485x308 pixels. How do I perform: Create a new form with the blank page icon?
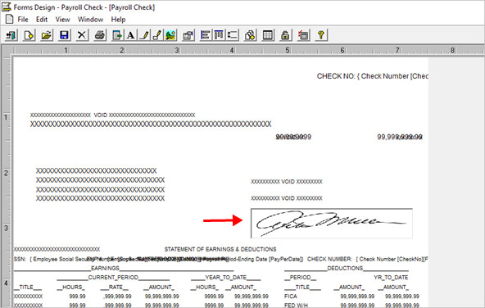click(x=29, y=35)
